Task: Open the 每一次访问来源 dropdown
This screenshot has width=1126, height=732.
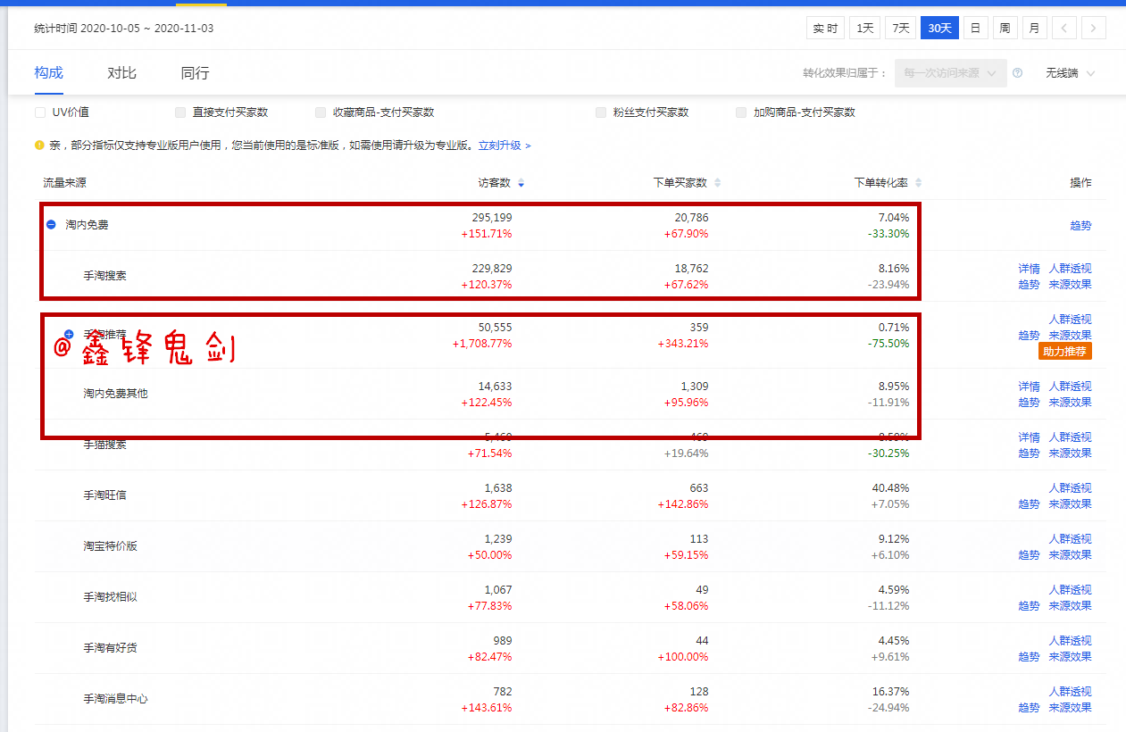Action: click(950, 73)
